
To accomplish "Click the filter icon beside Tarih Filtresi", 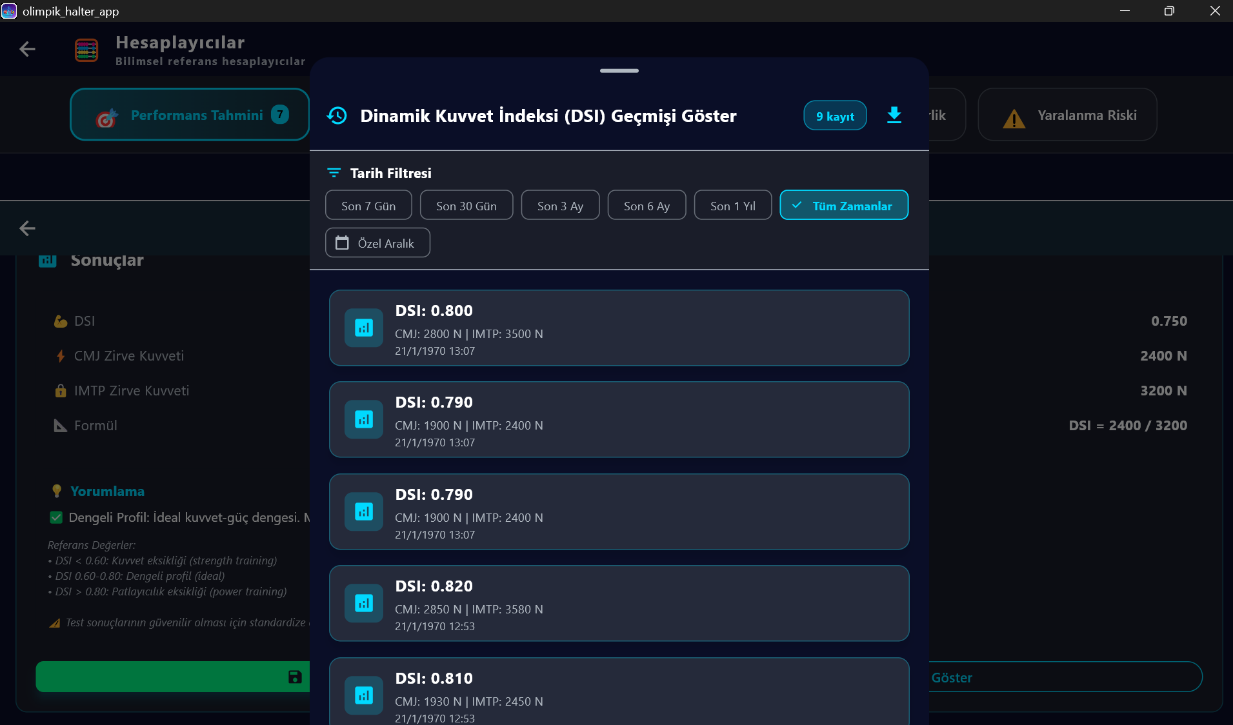I will click(x=334, y=173).
